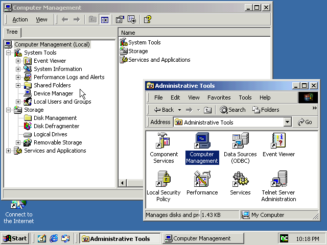327x245 pixels.
Task: Click the Name column header
Action: (x=195, y=33)
